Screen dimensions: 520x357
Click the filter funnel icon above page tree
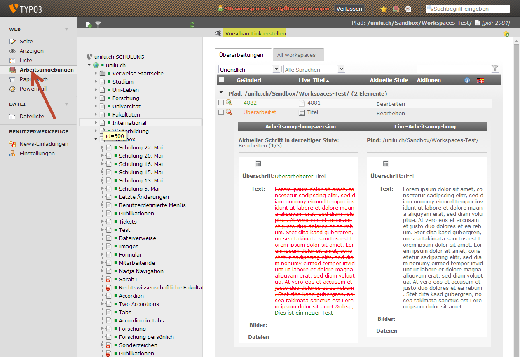coord(98,25)
